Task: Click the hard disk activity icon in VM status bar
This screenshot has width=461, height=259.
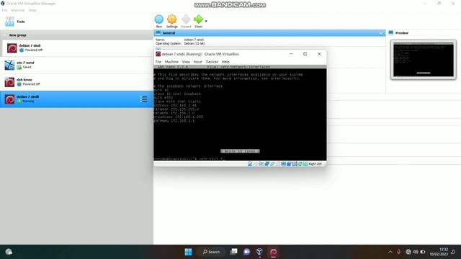Action: [250, 164]
